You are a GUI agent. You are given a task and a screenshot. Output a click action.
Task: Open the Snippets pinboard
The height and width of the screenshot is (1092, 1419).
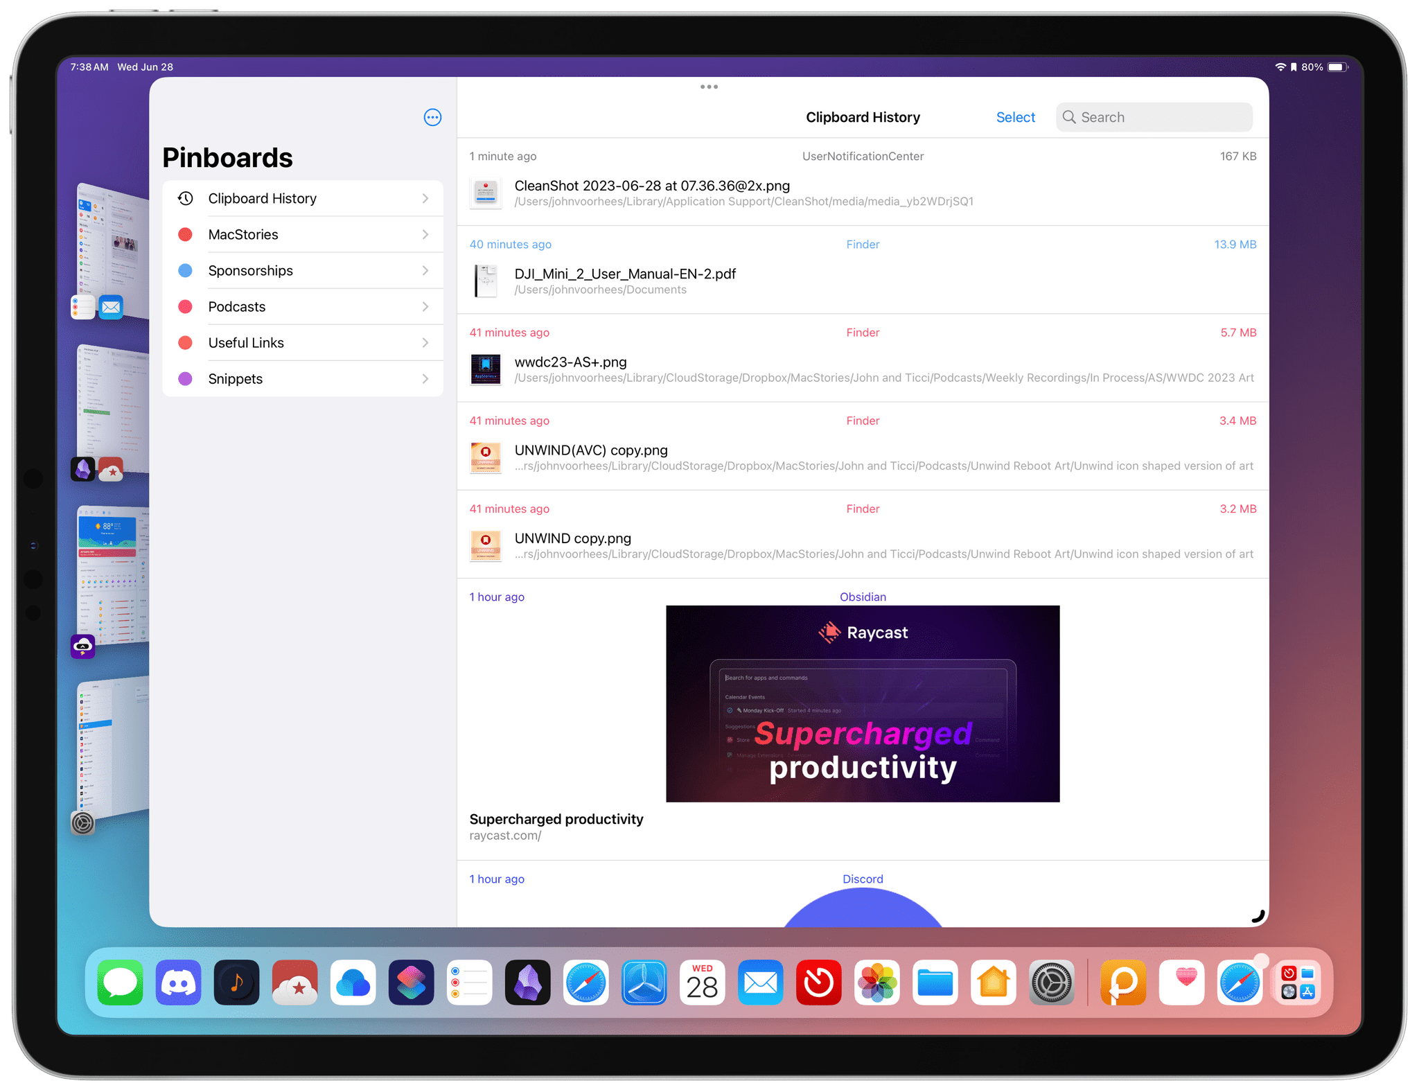pos(303,378)
